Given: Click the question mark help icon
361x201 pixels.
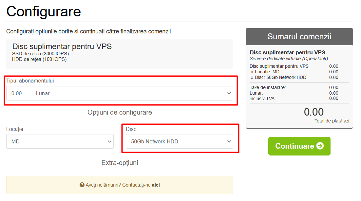Looking at the screenshot, I should click(82, 185).
